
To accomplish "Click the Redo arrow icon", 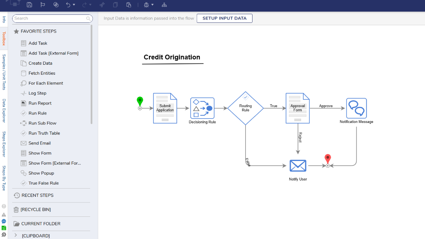I will (85, 5).
